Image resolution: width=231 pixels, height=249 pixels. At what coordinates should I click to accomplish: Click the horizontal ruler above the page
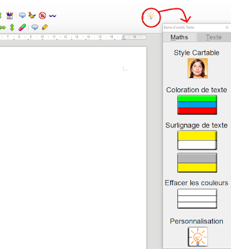[73, 37]
